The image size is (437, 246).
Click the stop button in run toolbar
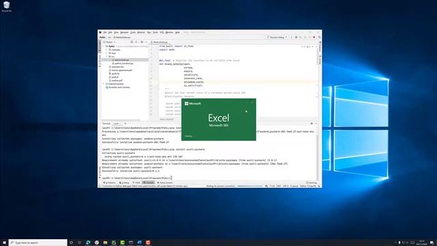click(314, 37)
